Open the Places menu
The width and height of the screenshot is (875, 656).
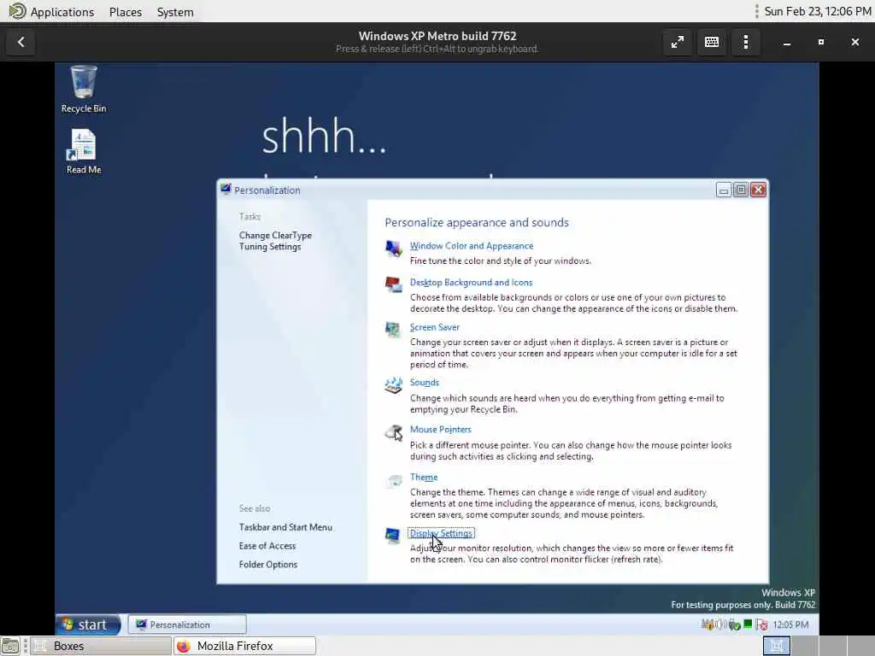(126, 12)
